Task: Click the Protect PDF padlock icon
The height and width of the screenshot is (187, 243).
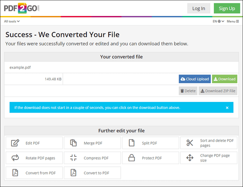Action: coord(131,158)
